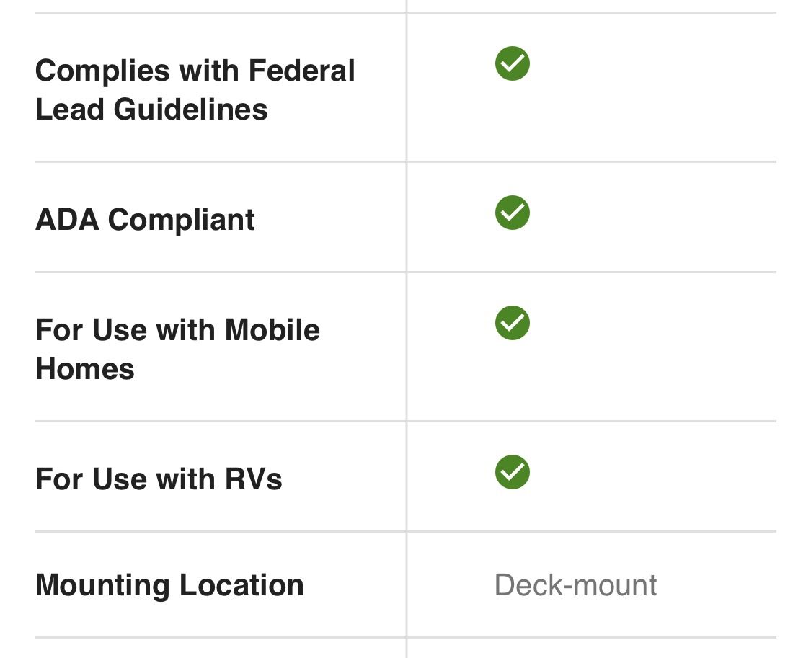
Task: Click the word Mobile in the third row
Action: pos(272,330)
